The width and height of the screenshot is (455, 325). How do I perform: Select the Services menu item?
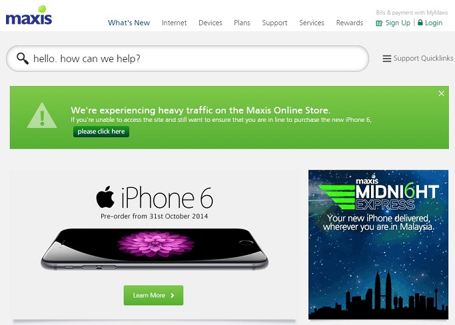click(312, 23)
